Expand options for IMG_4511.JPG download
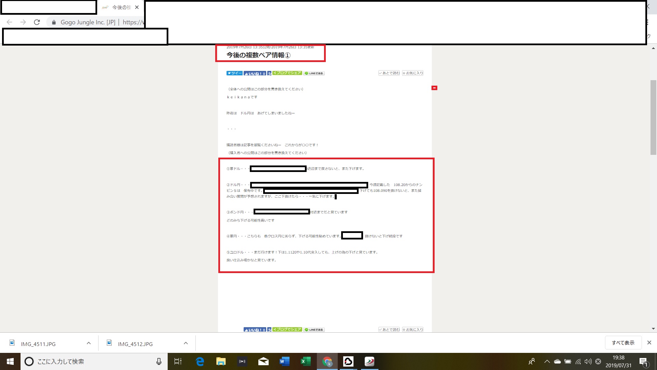 coord(89,343)
